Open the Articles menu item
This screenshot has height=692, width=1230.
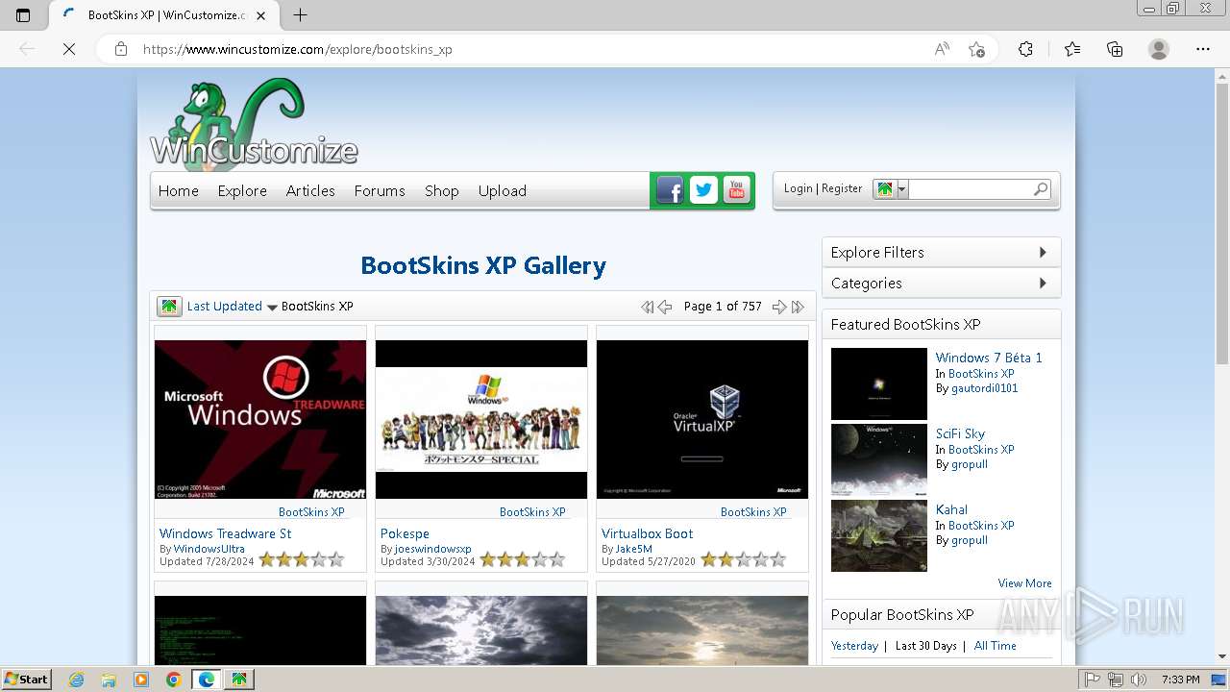point(310,190)
